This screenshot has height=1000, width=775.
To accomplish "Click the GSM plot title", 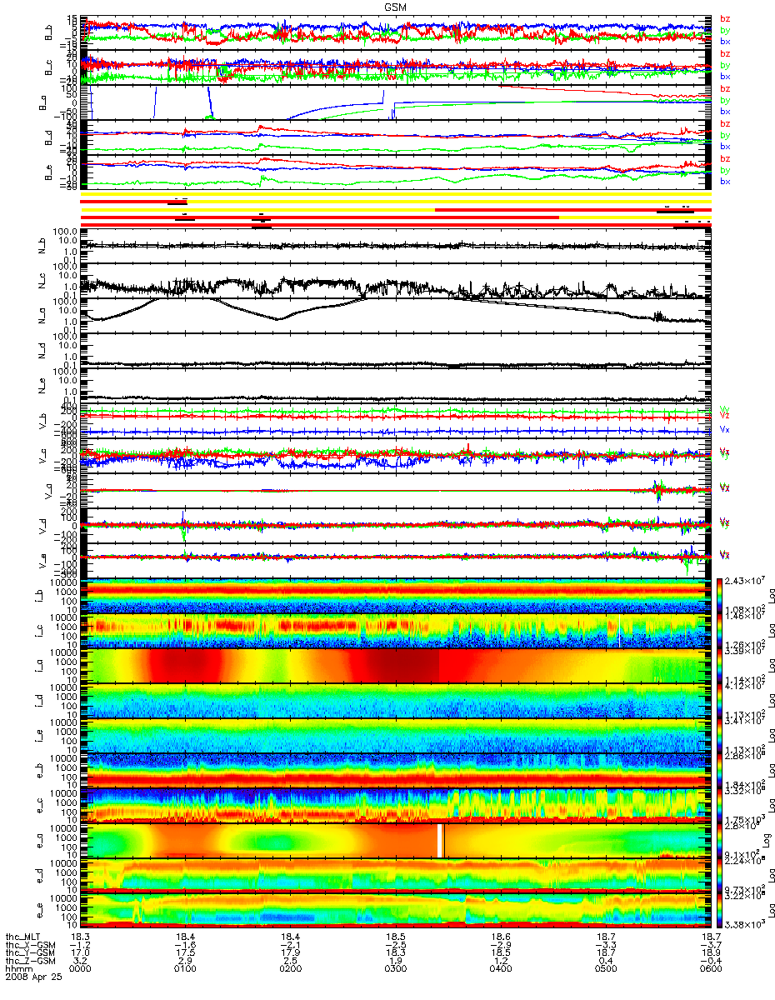I will click(x=395, y=5).
